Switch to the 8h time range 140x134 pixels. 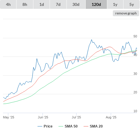25,4
